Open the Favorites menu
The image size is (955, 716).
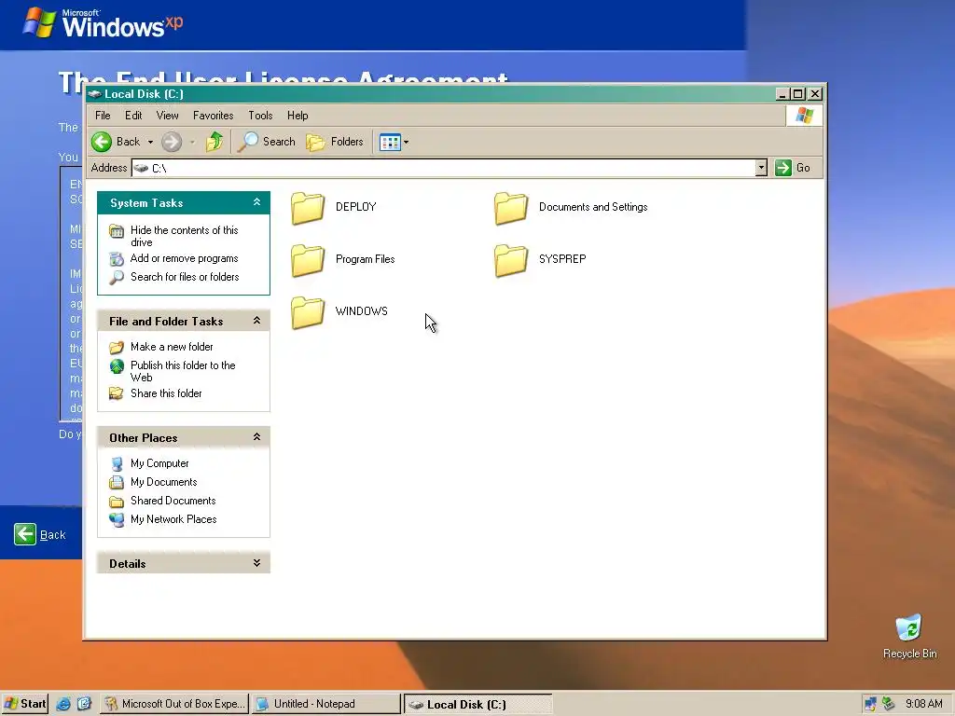click(x=214, y=115)
